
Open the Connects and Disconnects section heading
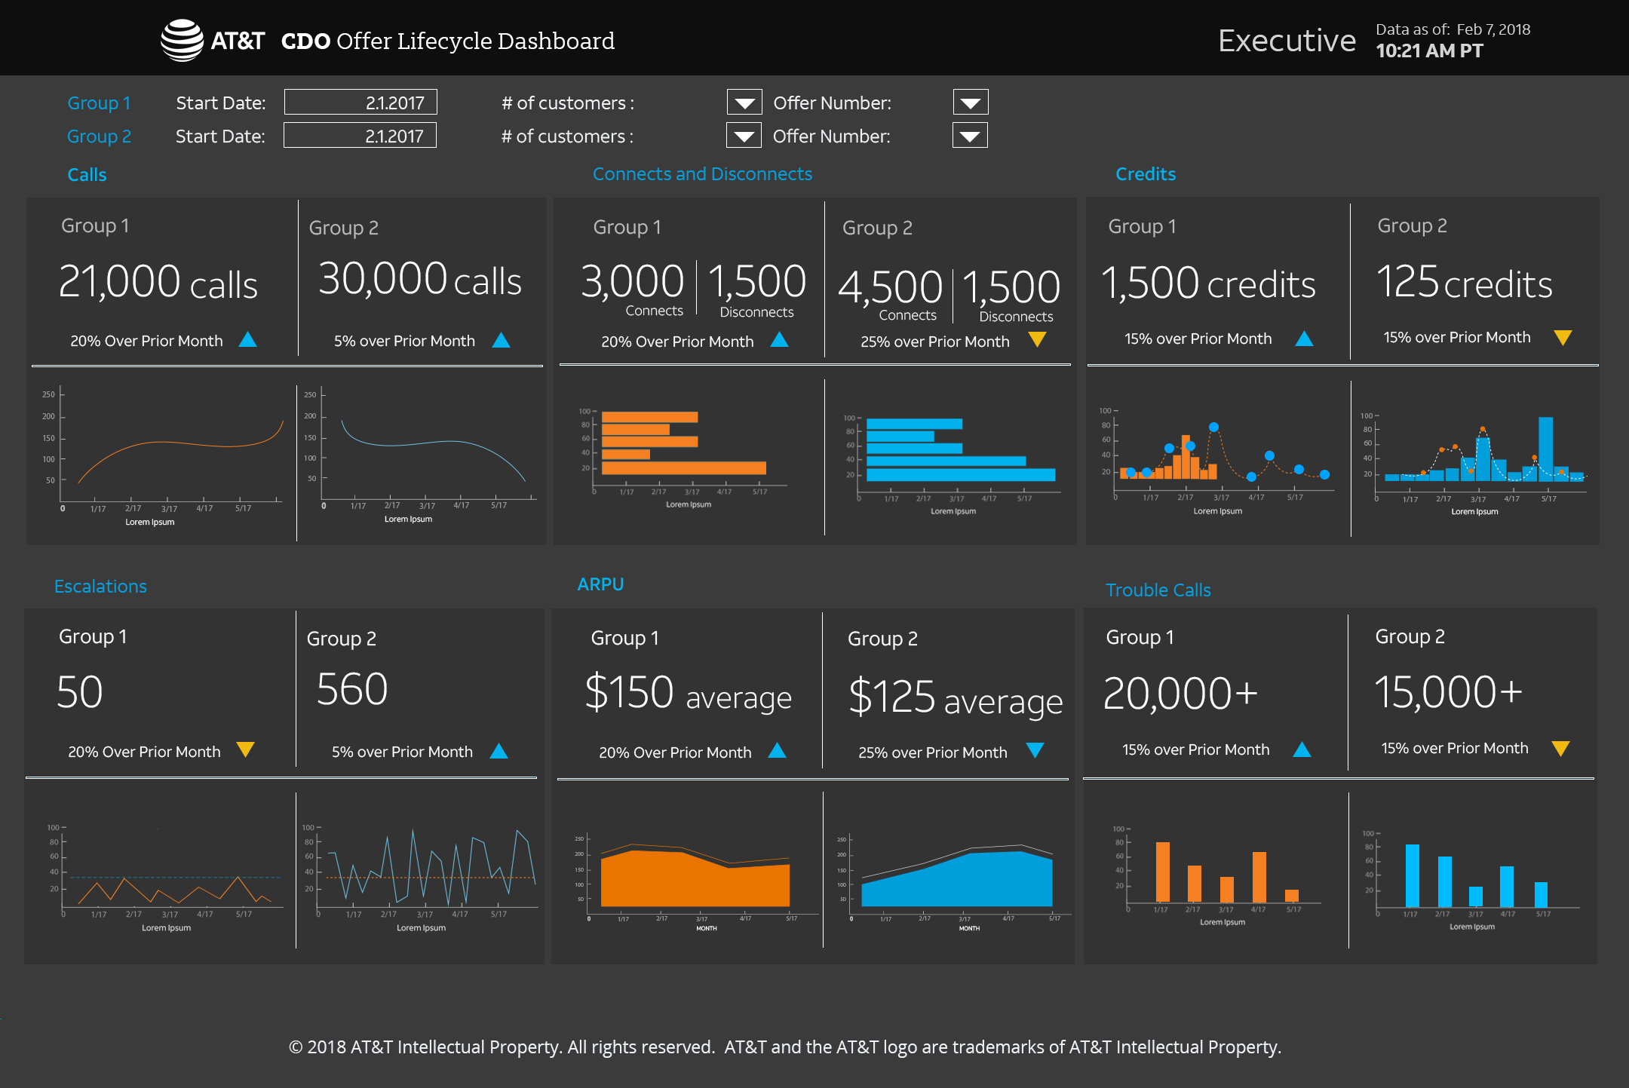[x=701, y=174]
